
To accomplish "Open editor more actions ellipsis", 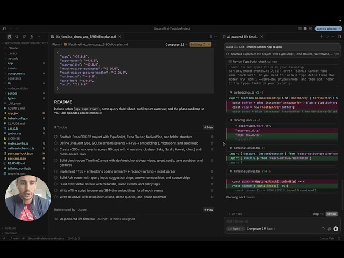I will pos(216,37).
